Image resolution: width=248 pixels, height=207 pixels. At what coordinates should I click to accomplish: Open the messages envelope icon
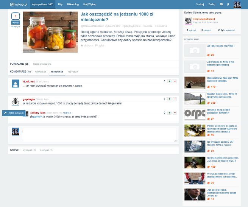point(221,5)
